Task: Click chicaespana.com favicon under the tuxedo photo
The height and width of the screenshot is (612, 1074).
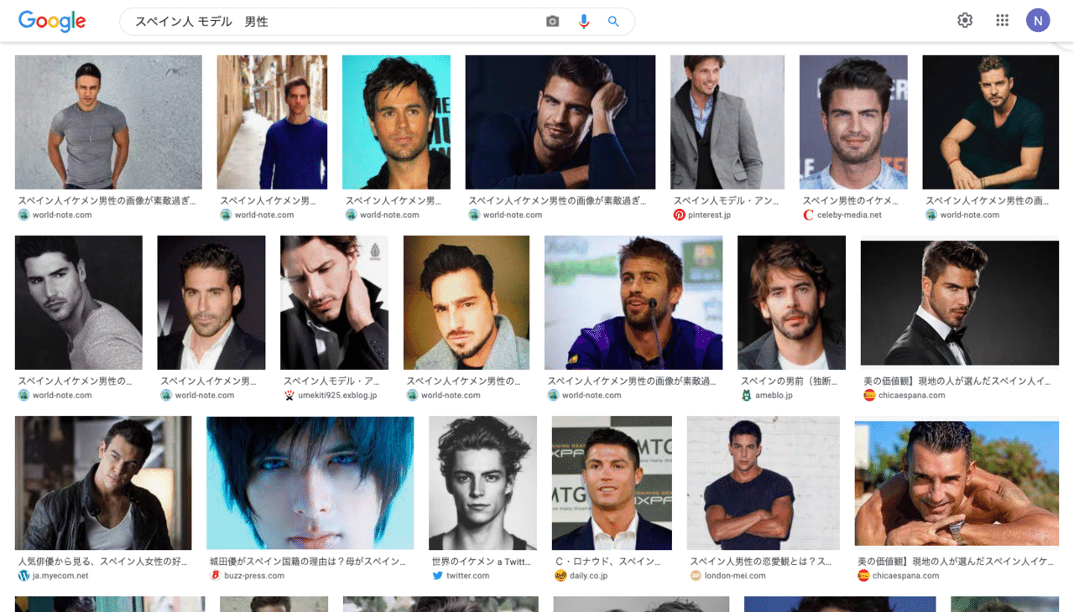Action: click(x=869, y=395)
